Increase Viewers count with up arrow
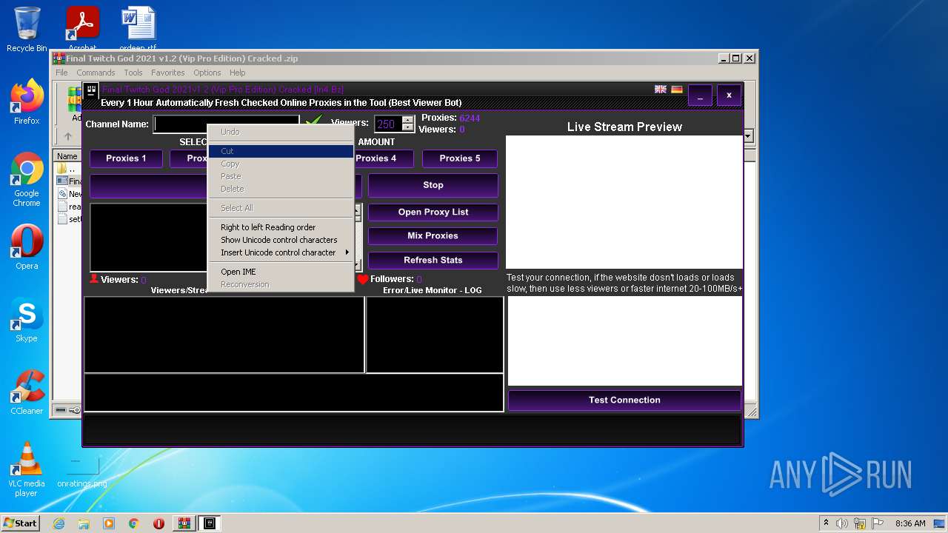The width and height of the screenshot is (948, 533). click(407, 120)
